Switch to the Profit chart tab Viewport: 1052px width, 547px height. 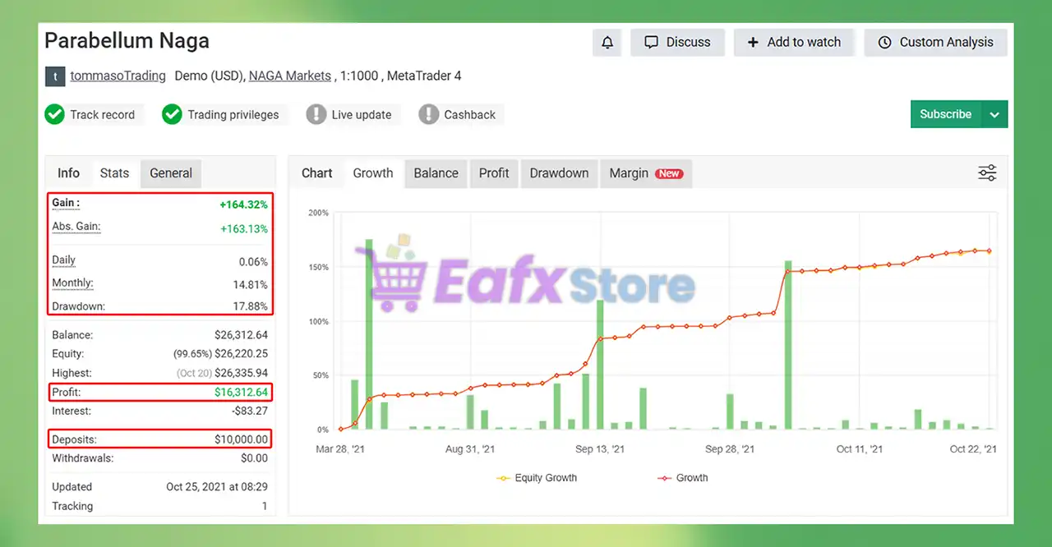pos(494,173)
